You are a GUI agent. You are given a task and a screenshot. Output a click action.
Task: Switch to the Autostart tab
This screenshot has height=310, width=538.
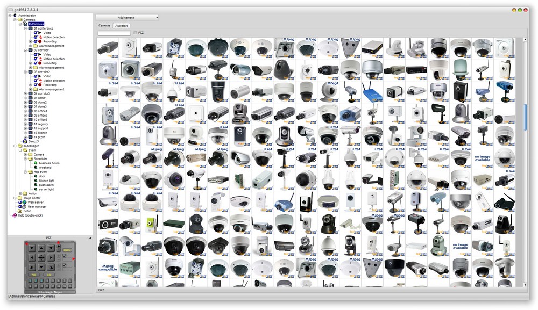point(121,26)
